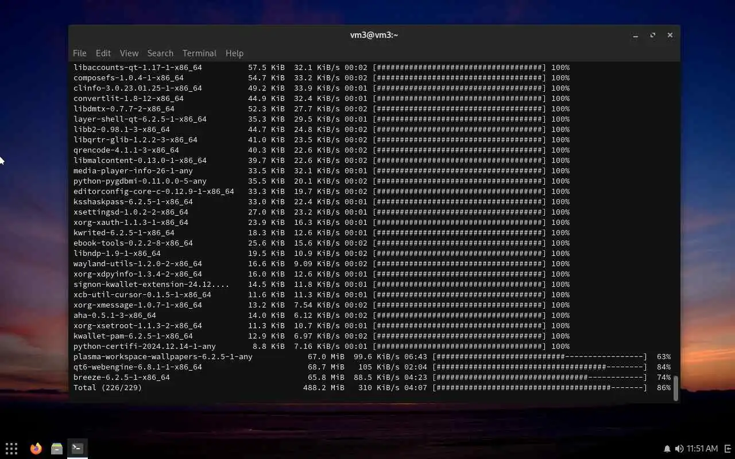Open the Terminal menu
The width and height of the screenshot is (735, 459).
[x=199, y=53]
